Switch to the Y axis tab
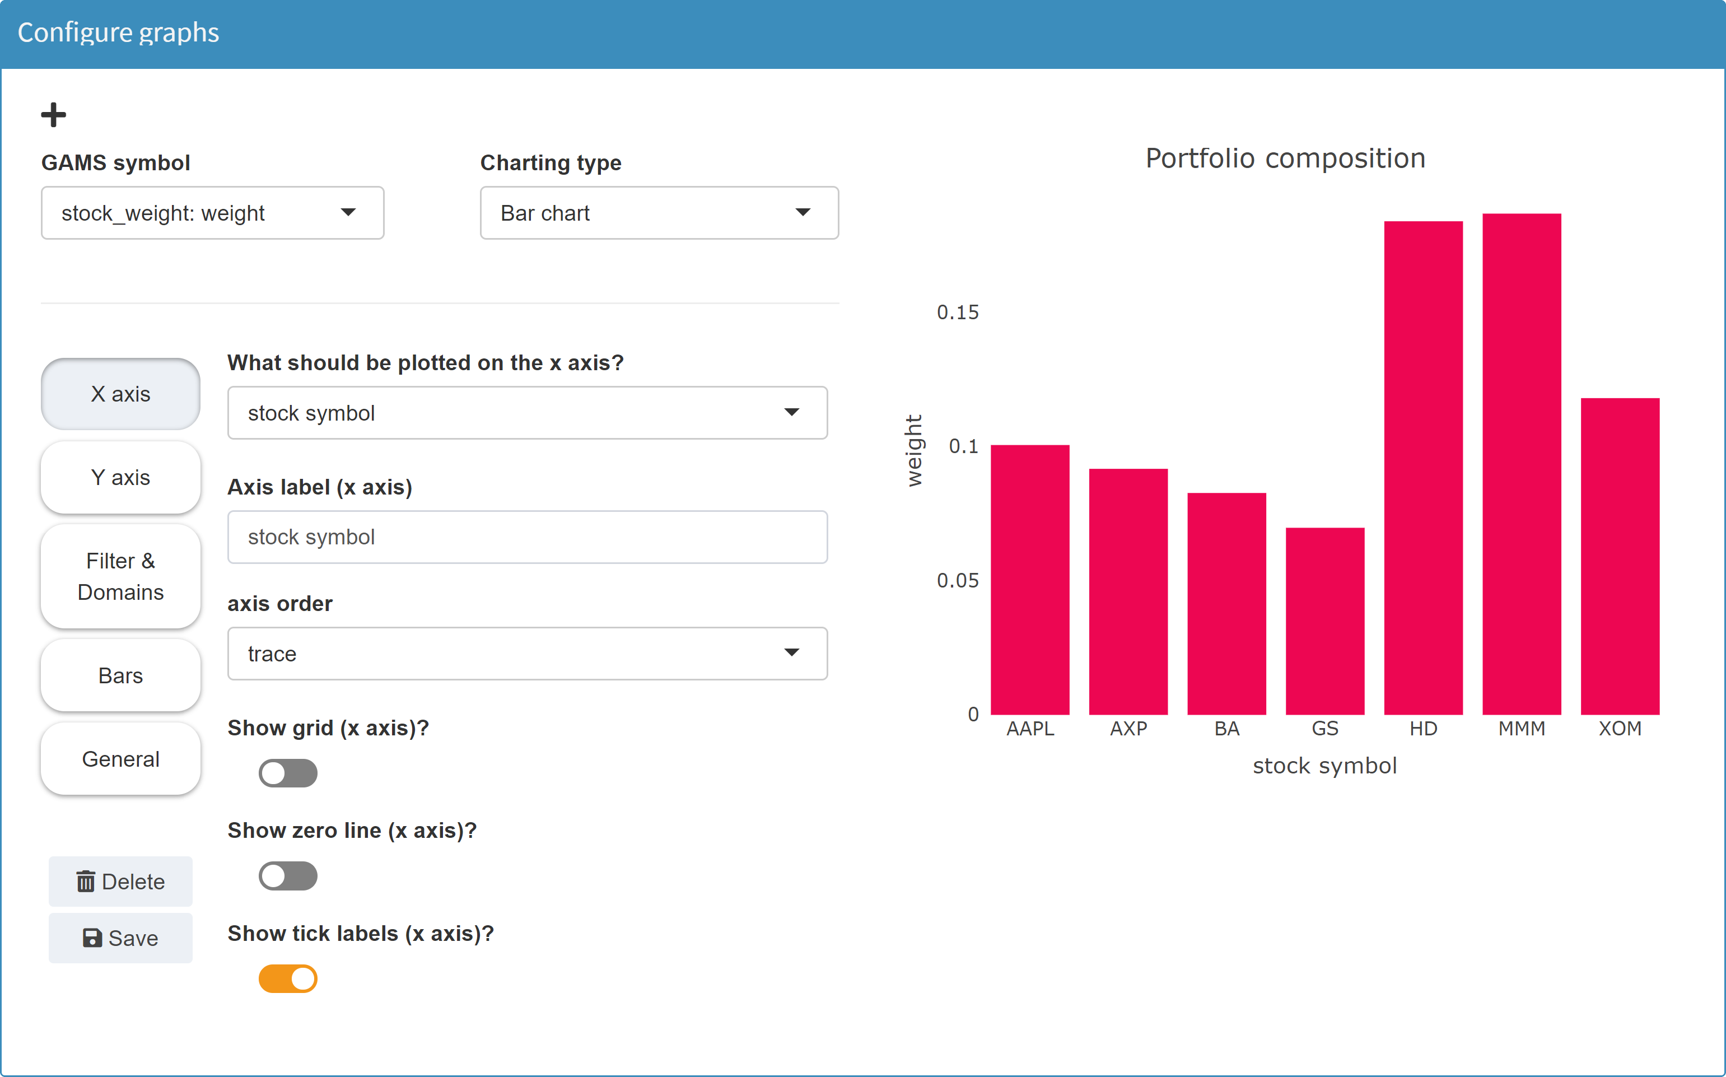The height and width of the screenshot is (1077, 1726). point(120,477)
